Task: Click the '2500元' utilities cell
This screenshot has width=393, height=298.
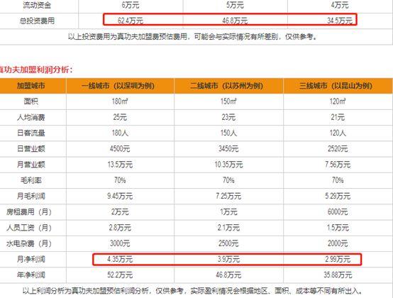Action: coord(228,243)
